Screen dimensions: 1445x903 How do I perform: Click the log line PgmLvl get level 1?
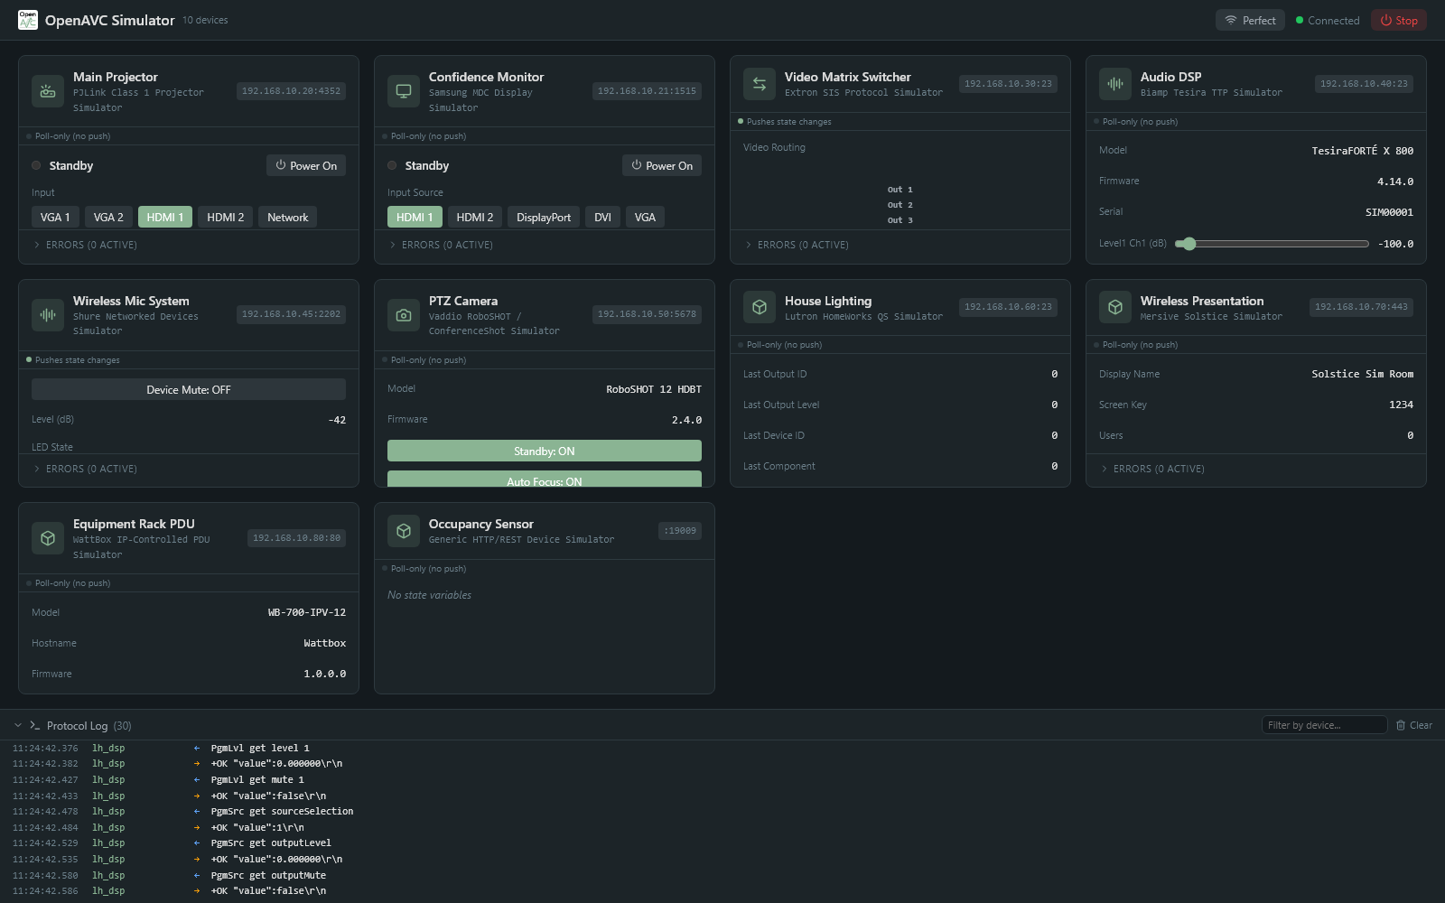(260, 748)
